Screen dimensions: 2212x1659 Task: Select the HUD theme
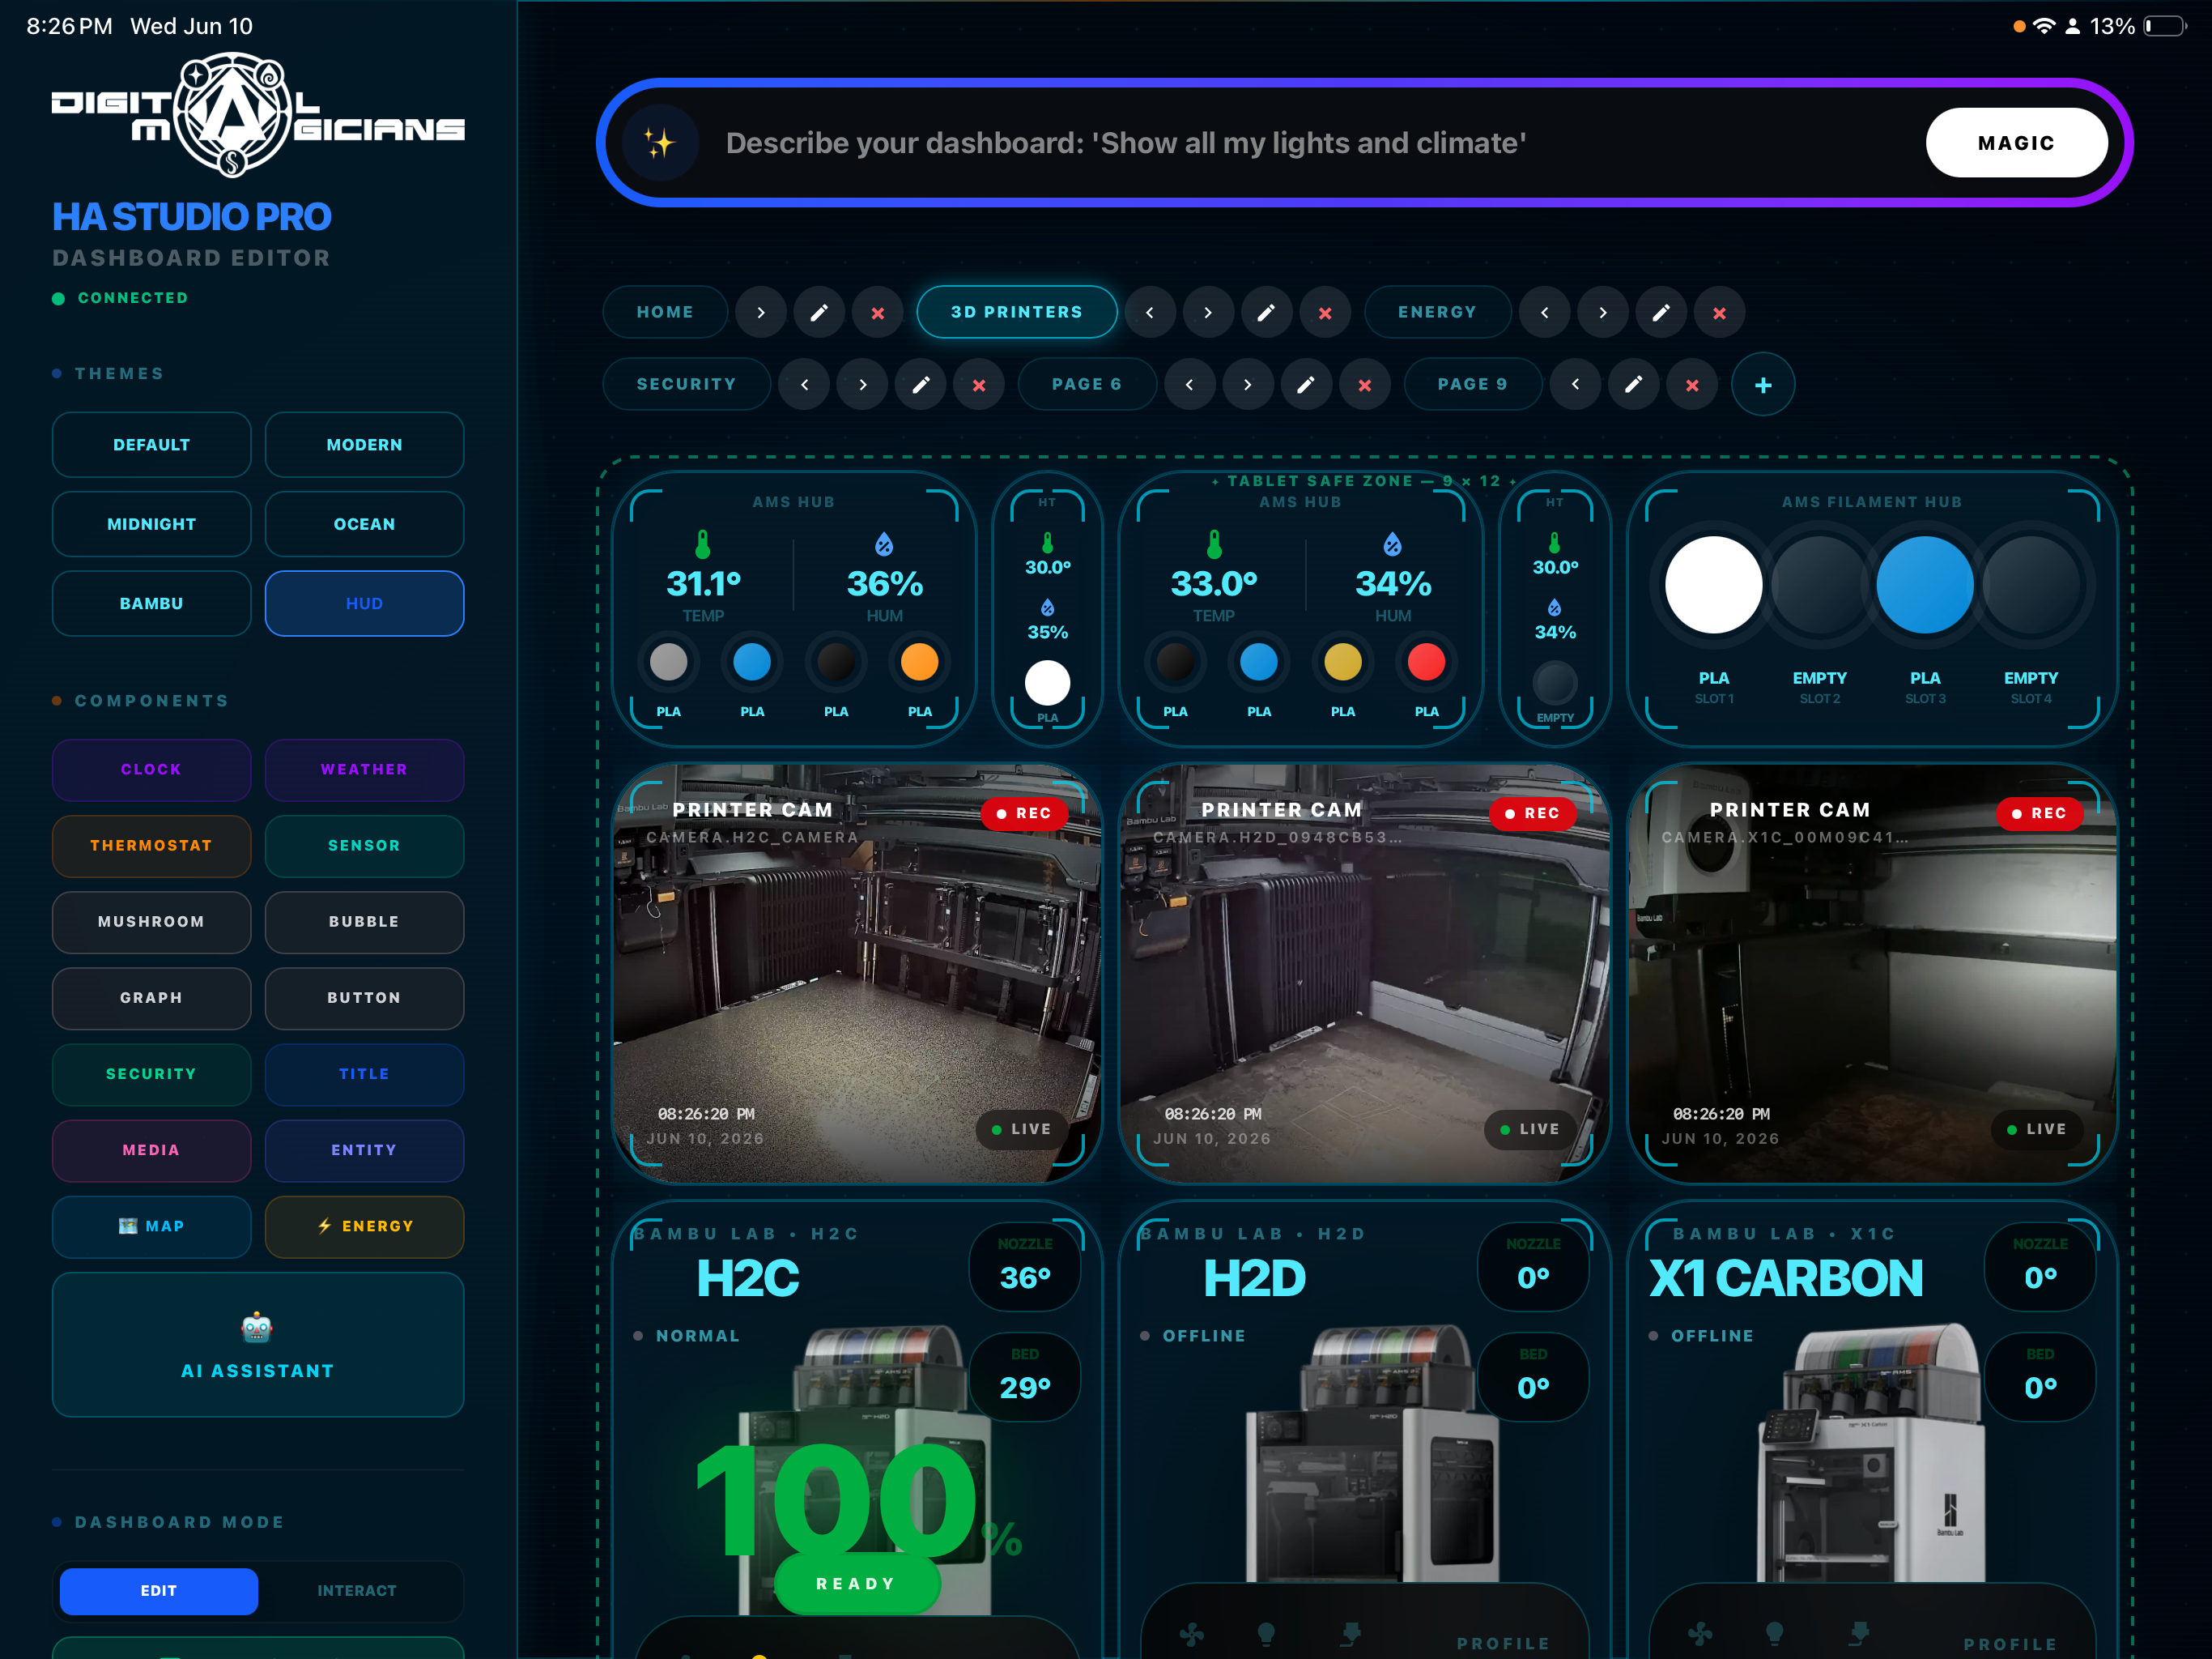(365, 604)
